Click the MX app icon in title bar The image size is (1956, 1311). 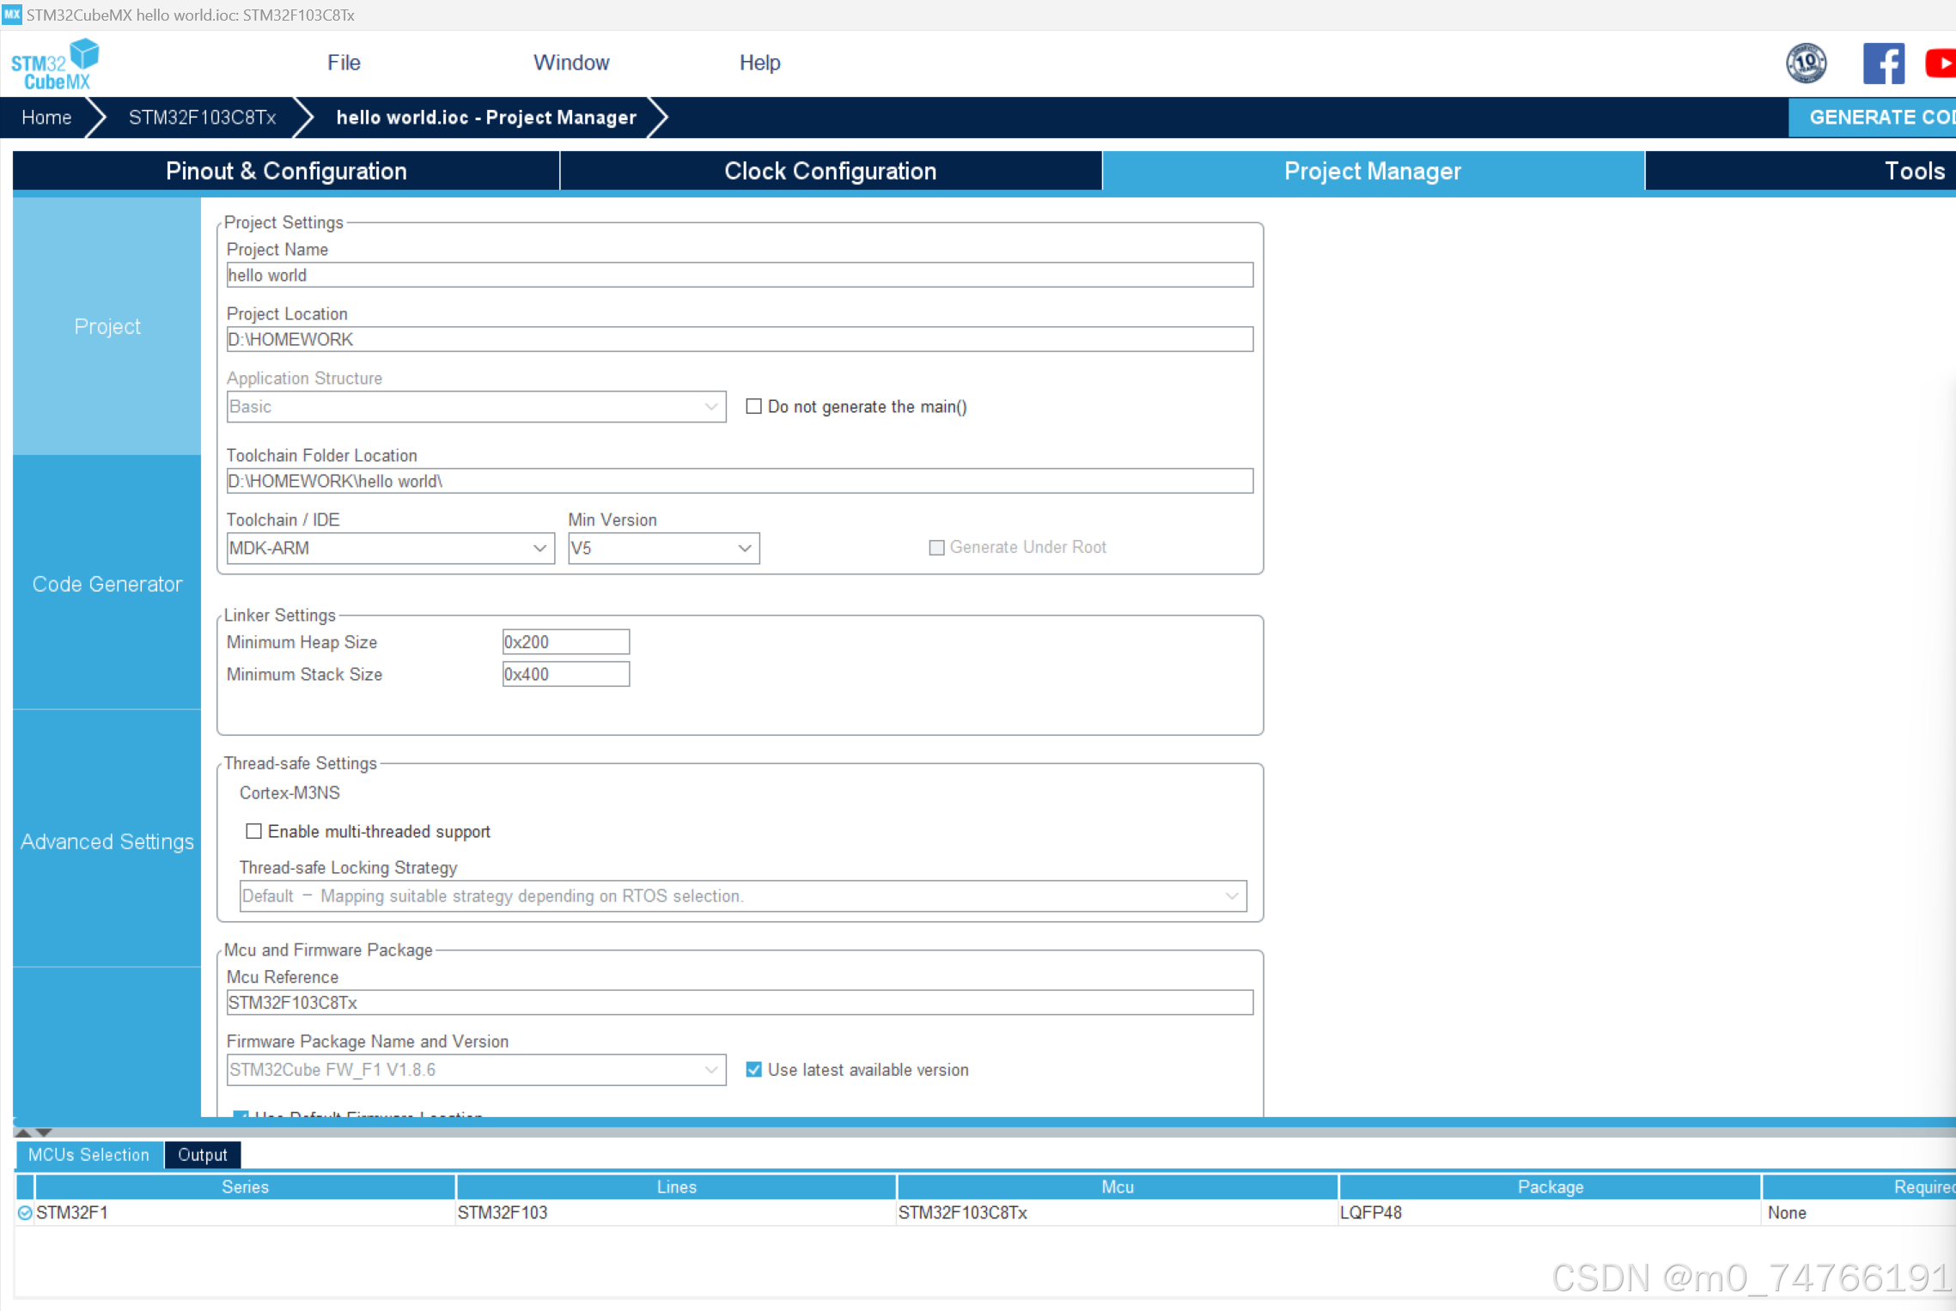[11, 15]
